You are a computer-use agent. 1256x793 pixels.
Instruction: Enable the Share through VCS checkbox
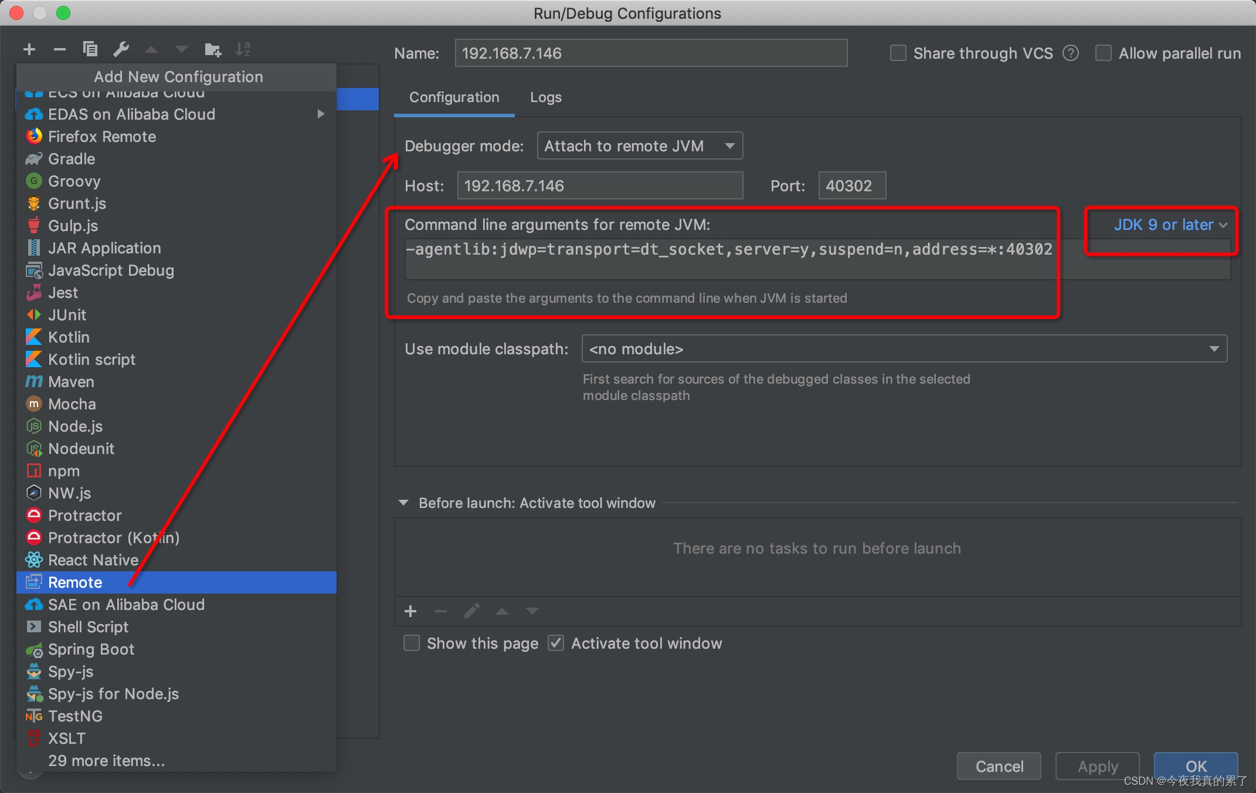click(x=898, y=53)
